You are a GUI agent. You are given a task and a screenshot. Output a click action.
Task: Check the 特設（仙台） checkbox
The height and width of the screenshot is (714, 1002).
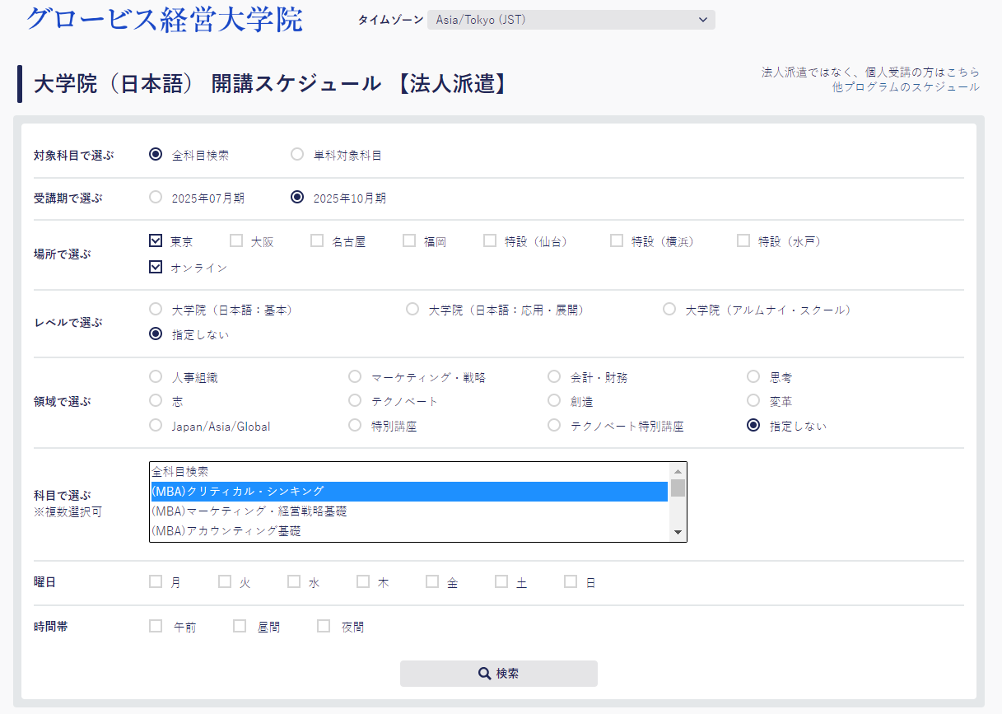[490, 240]
